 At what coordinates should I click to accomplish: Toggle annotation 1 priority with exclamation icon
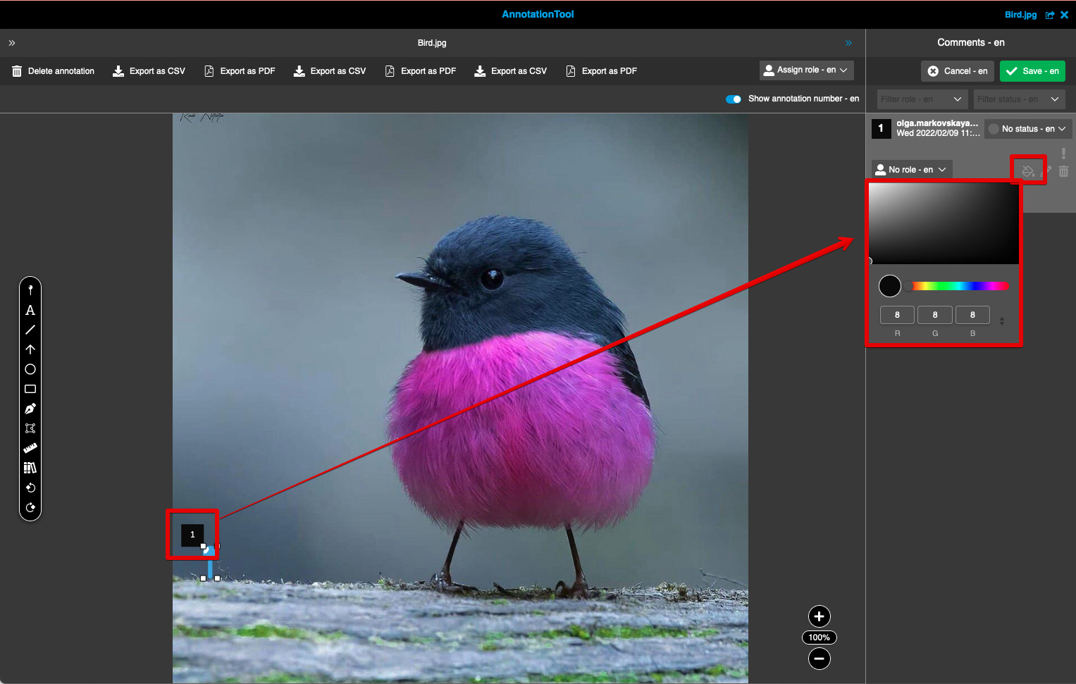[1063, 152]
